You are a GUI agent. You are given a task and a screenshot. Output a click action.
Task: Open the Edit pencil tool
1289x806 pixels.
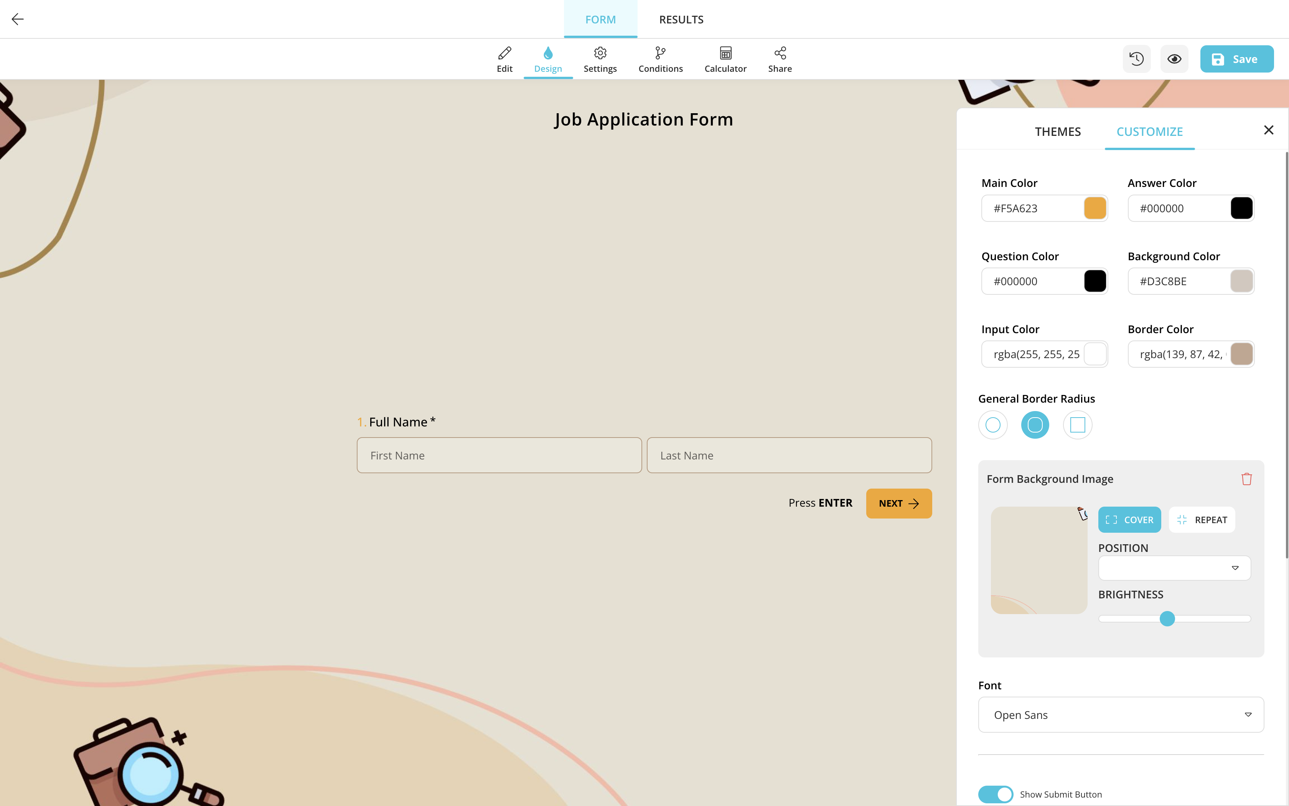(x=504, y=59)
